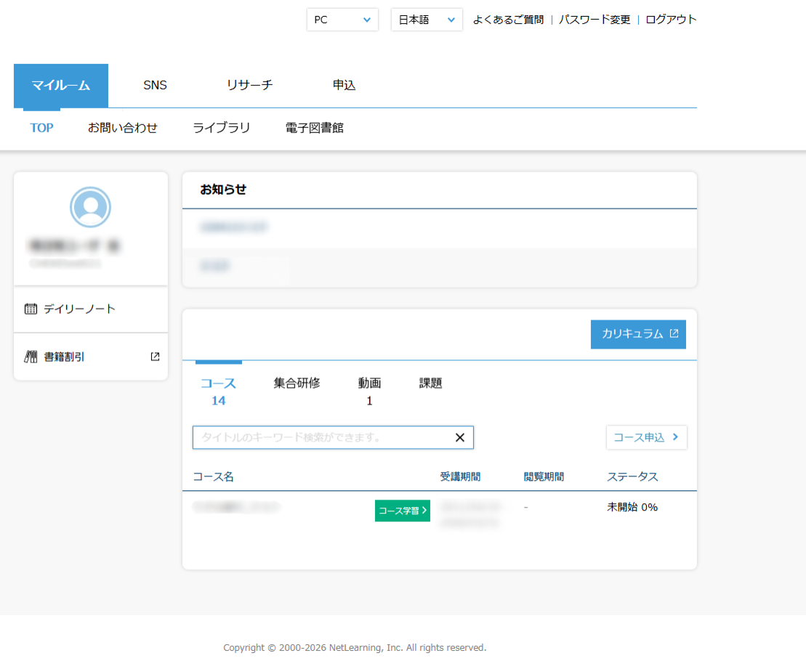This screenshot has height=661, width=806.
Task: Open the カリキュラム button
Action: click(638, 334)
